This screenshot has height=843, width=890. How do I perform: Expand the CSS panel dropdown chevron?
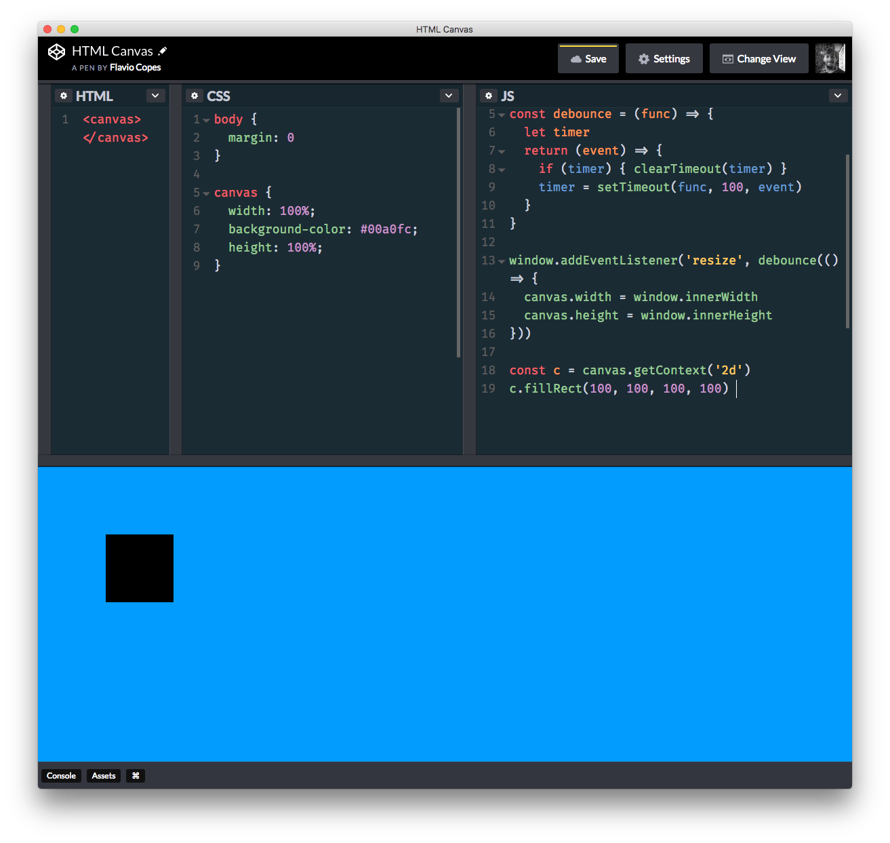[449, 96]
